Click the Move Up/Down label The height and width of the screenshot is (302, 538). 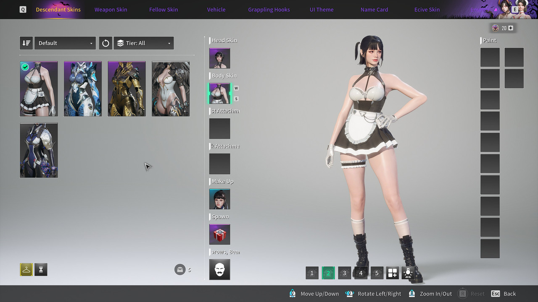(x=320, y=294)
